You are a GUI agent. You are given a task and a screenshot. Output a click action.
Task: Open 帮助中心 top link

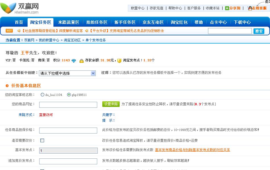coord(175,8)
